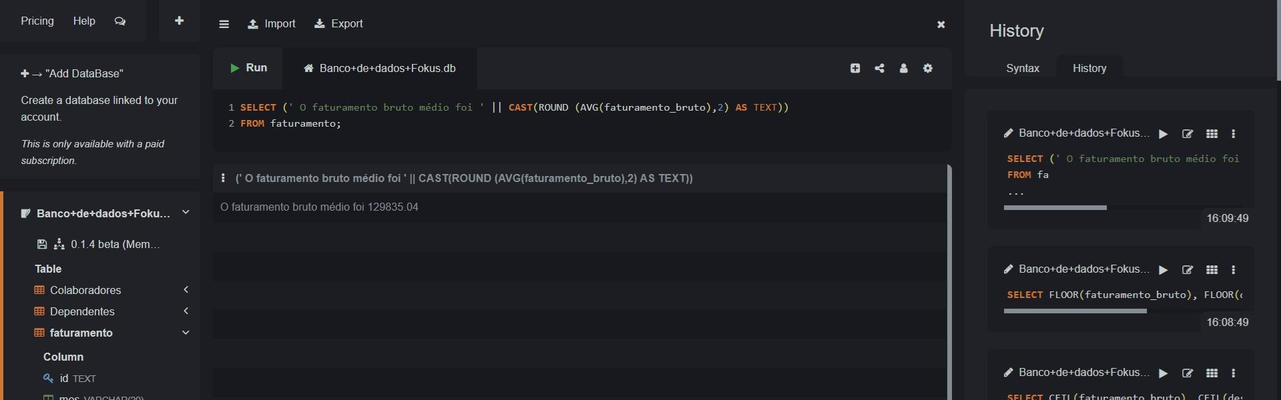The image size is (1281, 400).
Task: Click the add-box icon in editor toolbar
Action: (x=855, y=68)
